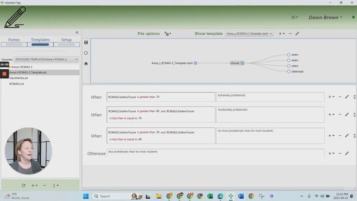Click the greater than 70 condition field

(161, 97)
